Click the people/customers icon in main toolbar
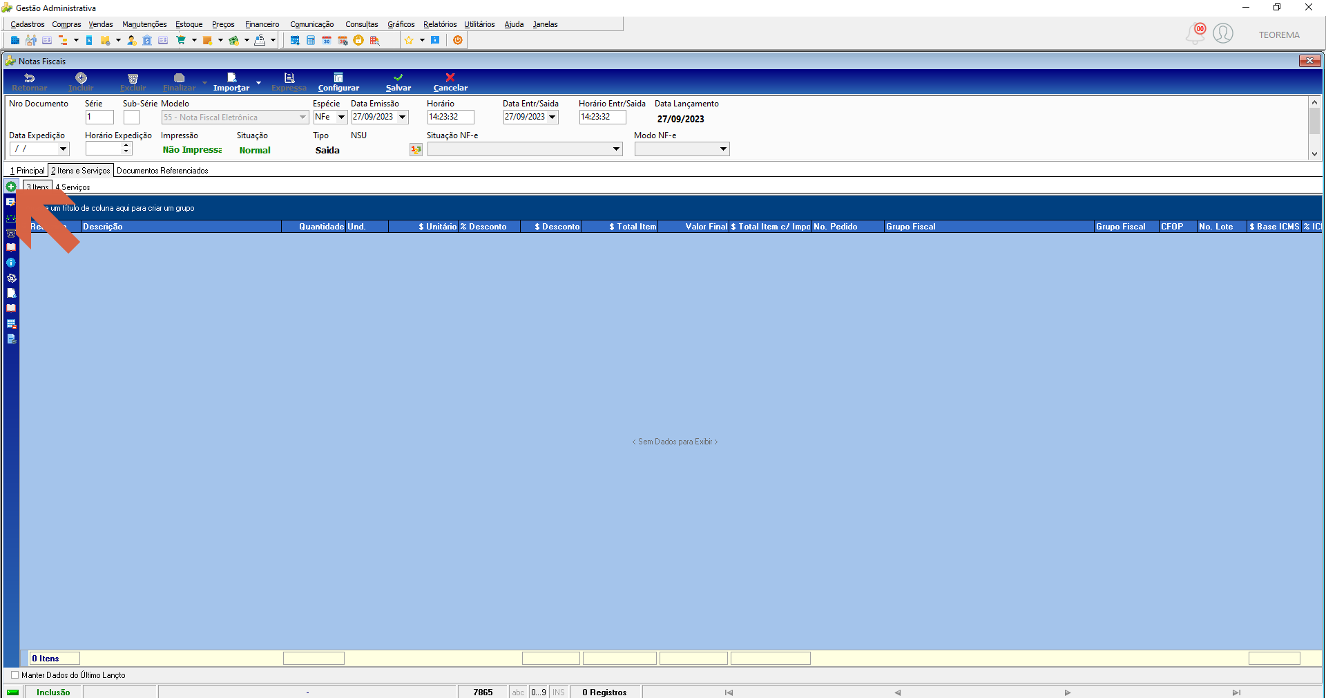Viewport: 1326px width, 698px height. click(31, 40)
